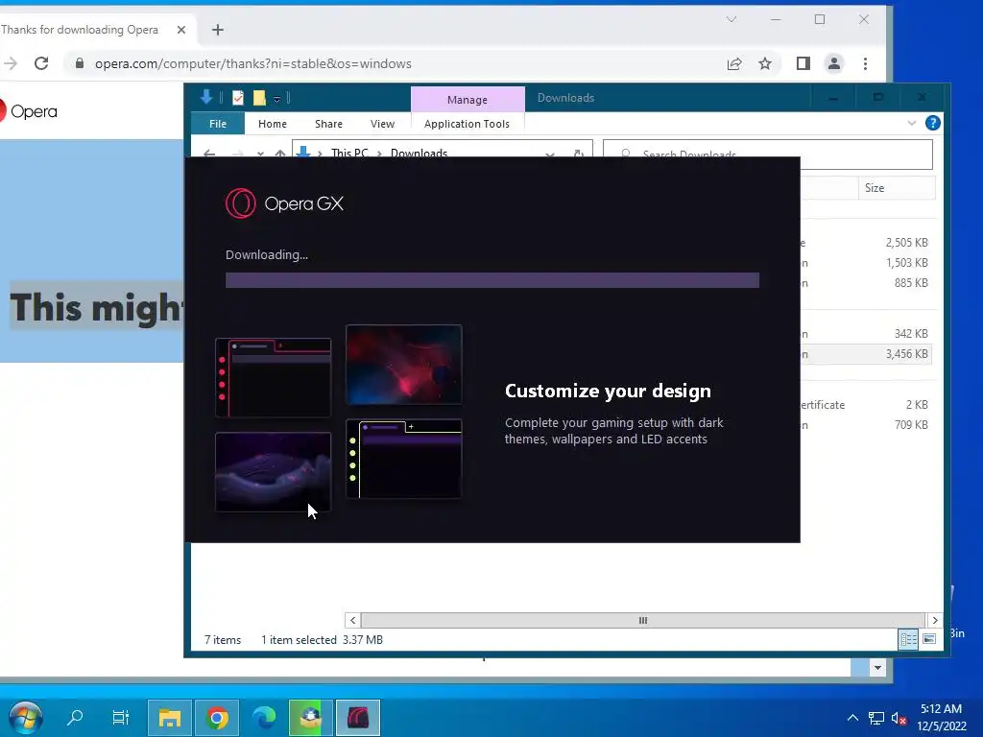The width and height of the screenshot is (983, 737).
Task: Toggle Chrome side panel icon
Action: [803, 63]
